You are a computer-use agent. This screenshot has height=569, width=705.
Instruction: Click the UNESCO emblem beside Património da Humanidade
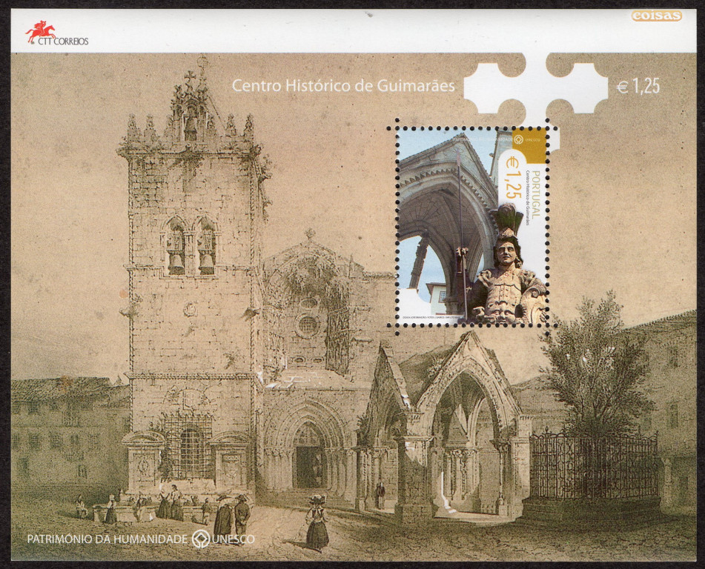click(x=201, y=539)
